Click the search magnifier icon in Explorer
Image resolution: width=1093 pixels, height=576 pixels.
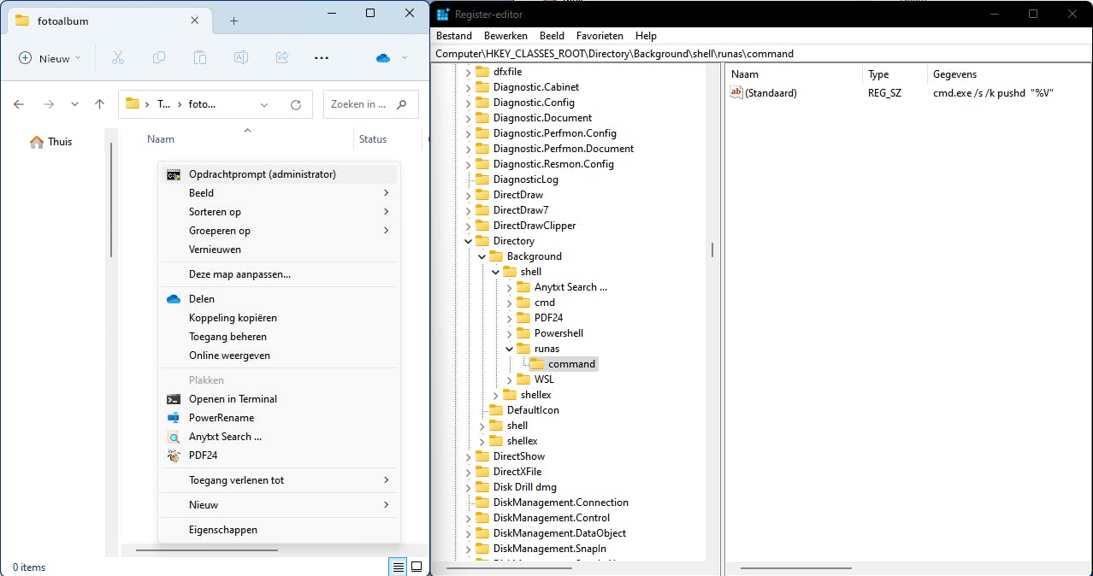coord(402,104)
